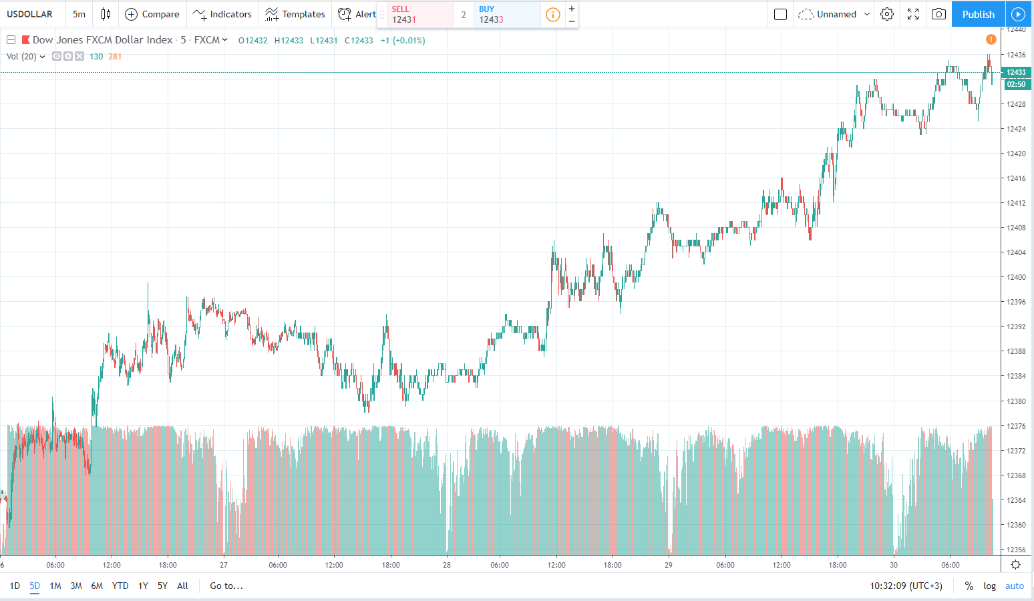1034x601 pixels.
Task: Open Vol indicator settings gear
Action: point(68,57)
